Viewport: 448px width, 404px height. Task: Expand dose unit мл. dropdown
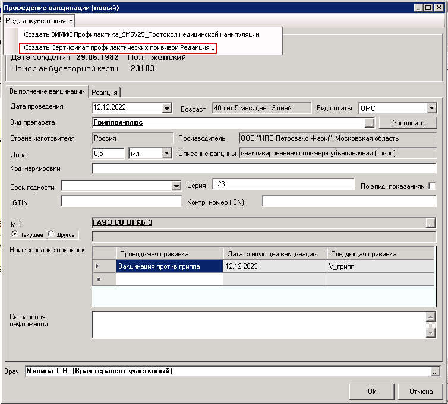click(x=166, y=154)
